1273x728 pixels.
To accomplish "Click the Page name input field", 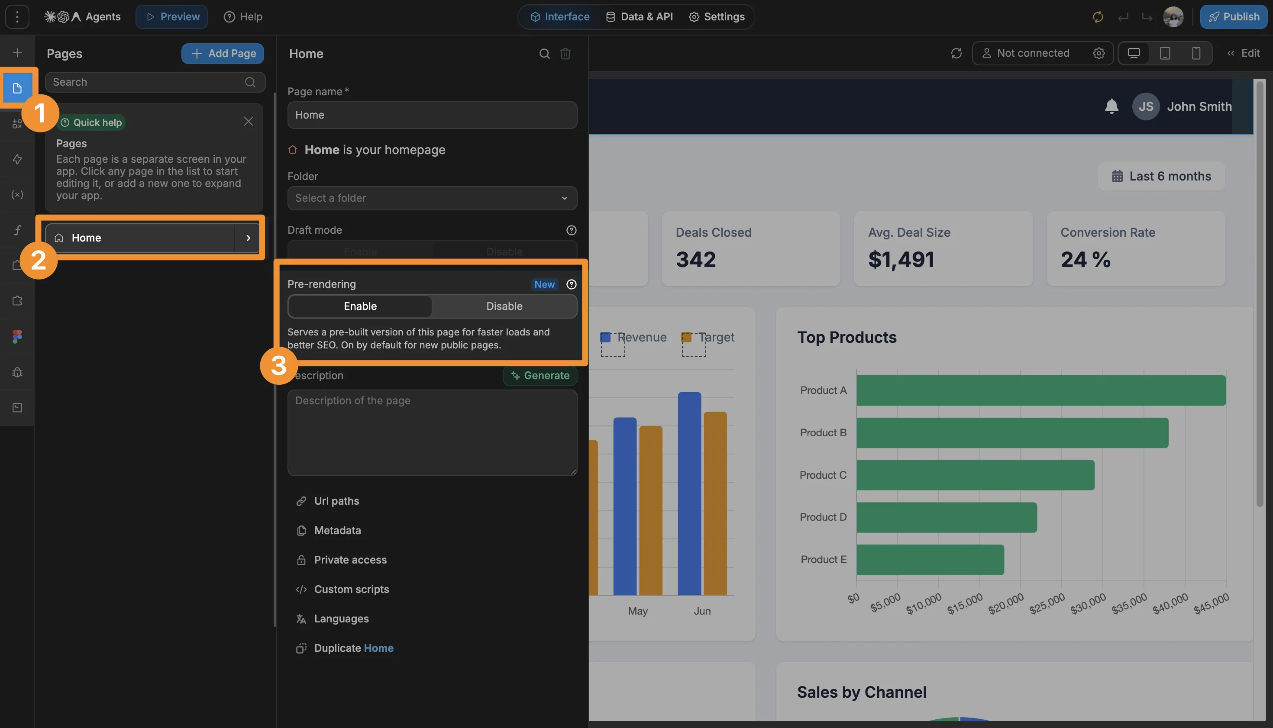I will point(432,115).
